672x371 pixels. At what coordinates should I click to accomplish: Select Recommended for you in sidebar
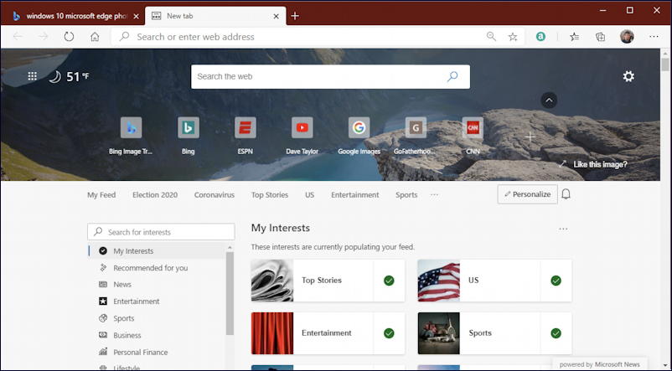tap(151, 268)
